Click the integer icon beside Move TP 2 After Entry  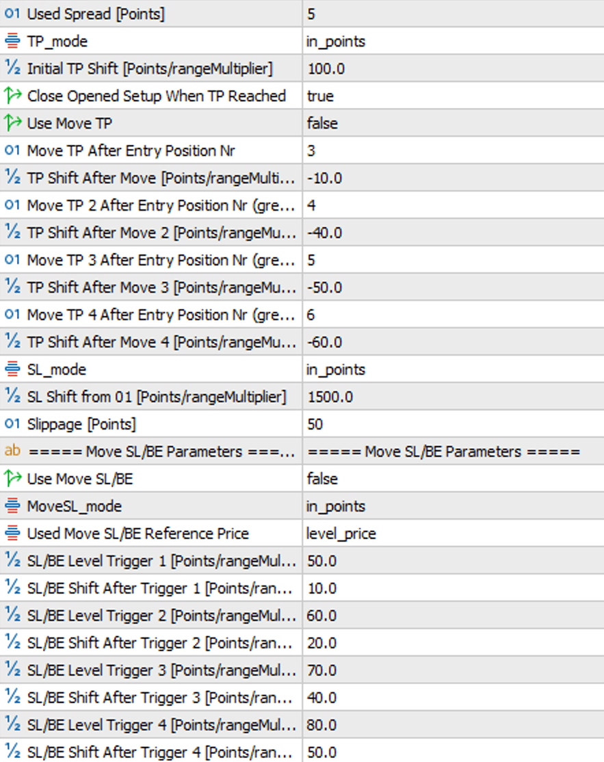click(12, 205)
